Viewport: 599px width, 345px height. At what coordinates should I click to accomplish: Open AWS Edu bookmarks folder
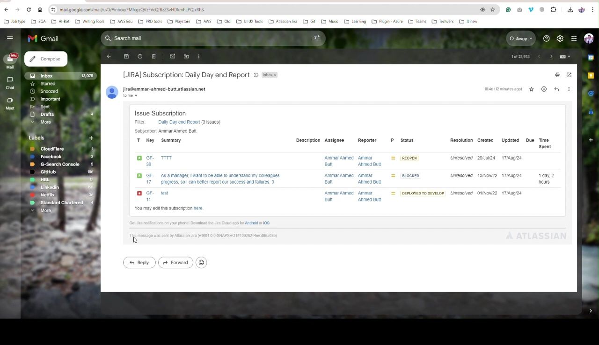point(121,22)
